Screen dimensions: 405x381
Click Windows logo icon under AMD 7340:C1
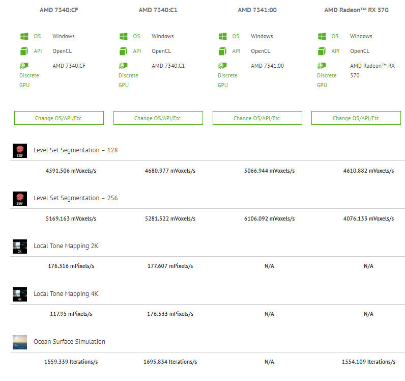coord(124,36)
